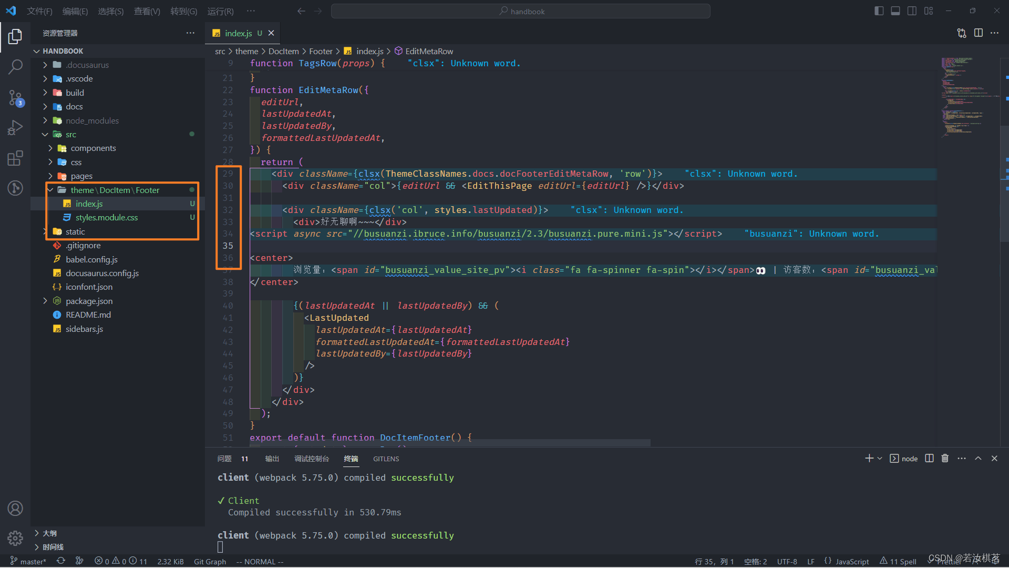Toggle the secondary side bar layout button
This screenshot has height=568, width=1009.
(x=912, y=11)
